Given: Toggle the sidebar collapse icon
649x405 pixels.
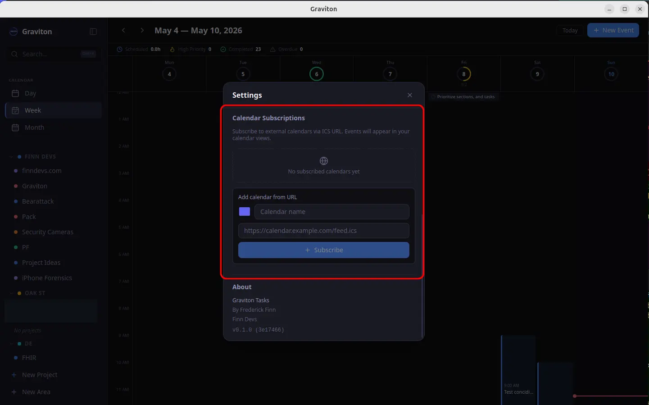Looking at the screenshot, I should coord(93,32).
